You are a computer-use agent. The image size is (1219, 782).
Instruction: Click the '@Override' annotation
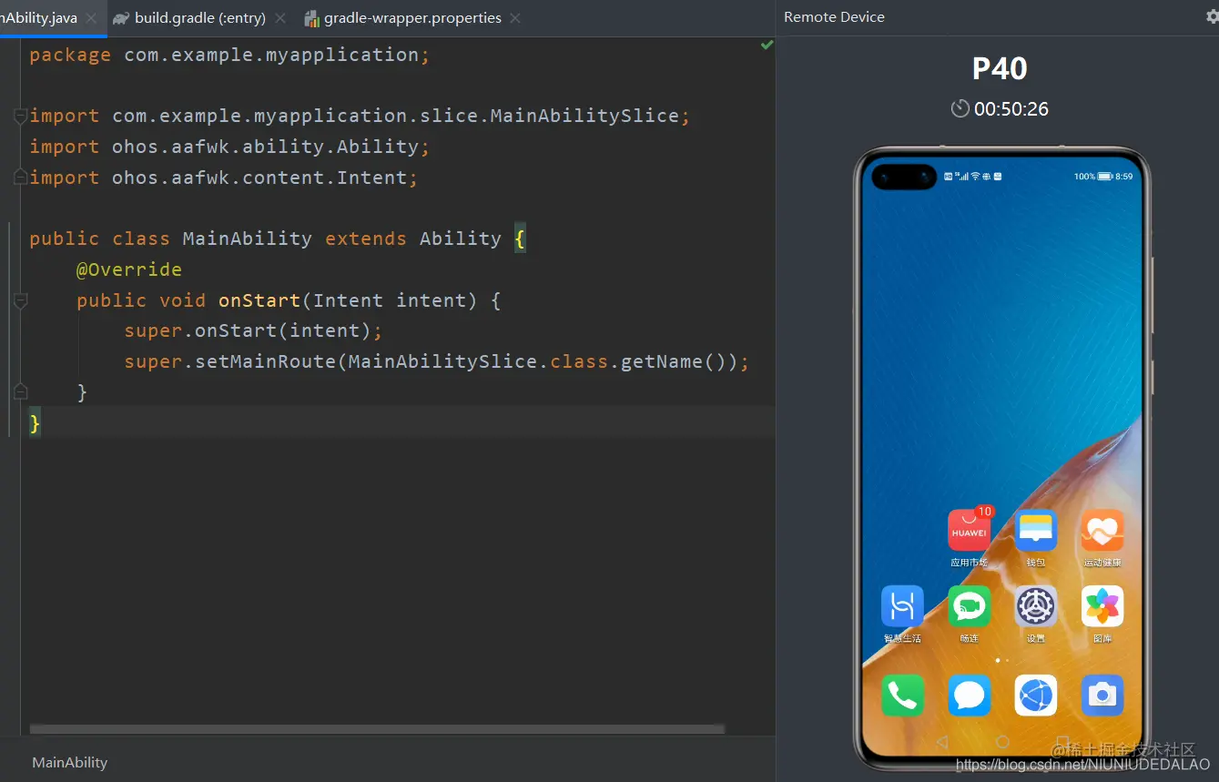(x=129, y=269)
